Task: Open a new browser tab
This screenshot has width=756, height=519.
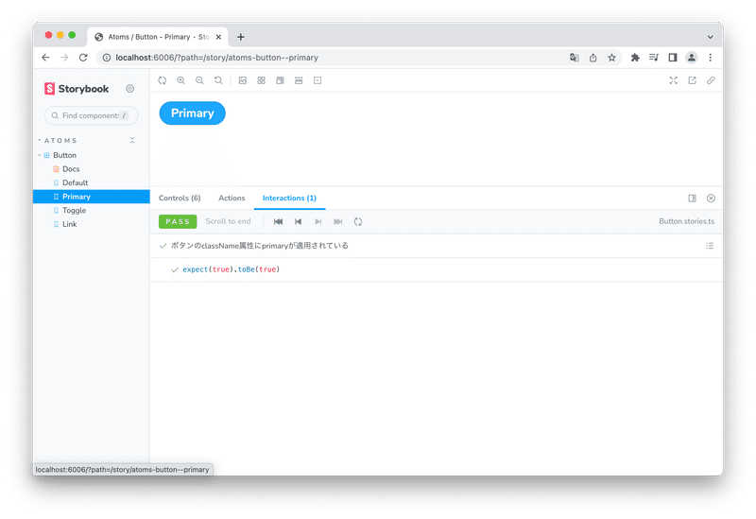Action: [x=241, y=37]
